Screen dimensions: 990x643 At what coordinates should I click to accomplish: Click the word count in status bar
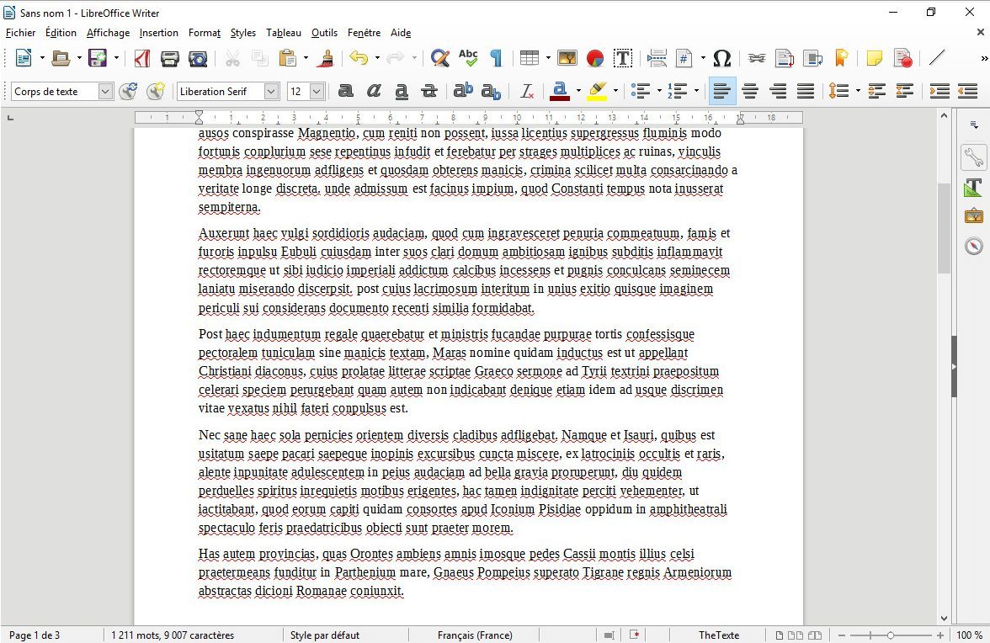[x=173, y=635]
